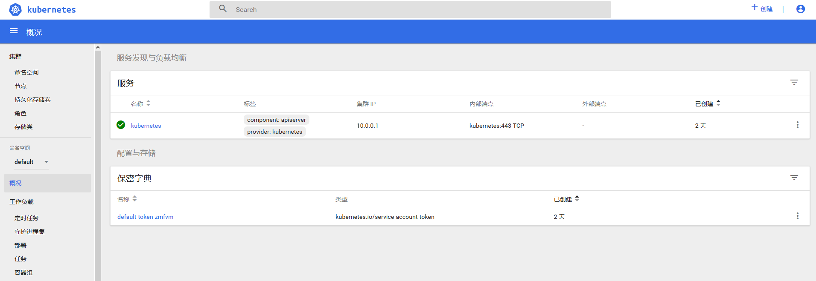This screenshot has width=816, height=281.
Task: Click cluster IP 10.0.0.1
Action: point(367,126)
